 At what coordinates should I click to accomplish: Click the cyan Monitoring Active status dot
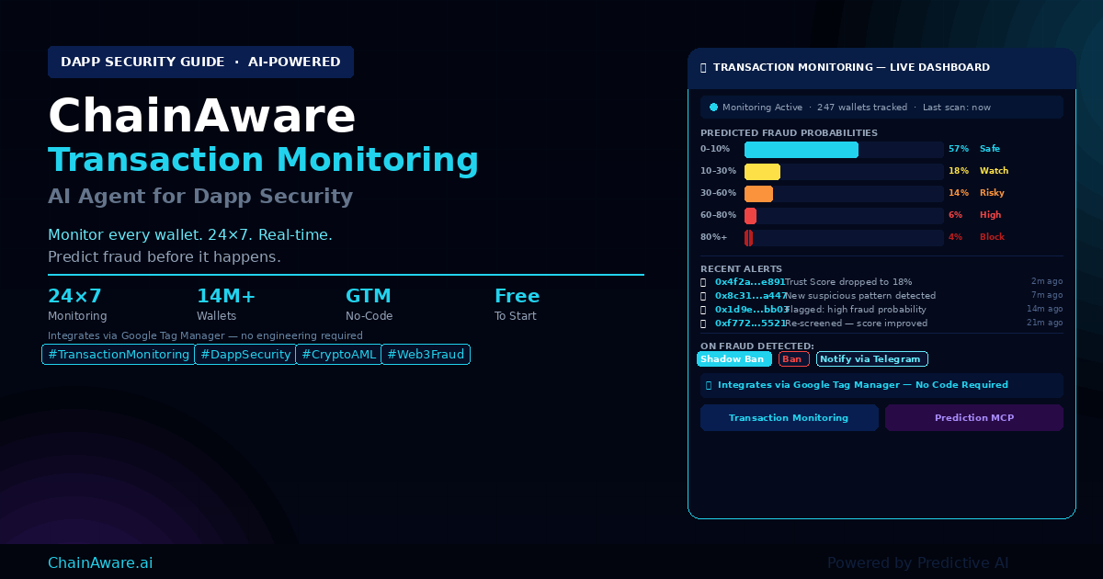click(713, 108)
